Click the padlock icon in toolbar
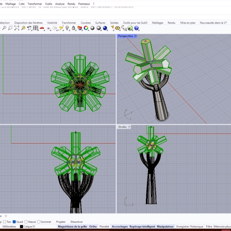231x231 pixels. tap(74, 28)
